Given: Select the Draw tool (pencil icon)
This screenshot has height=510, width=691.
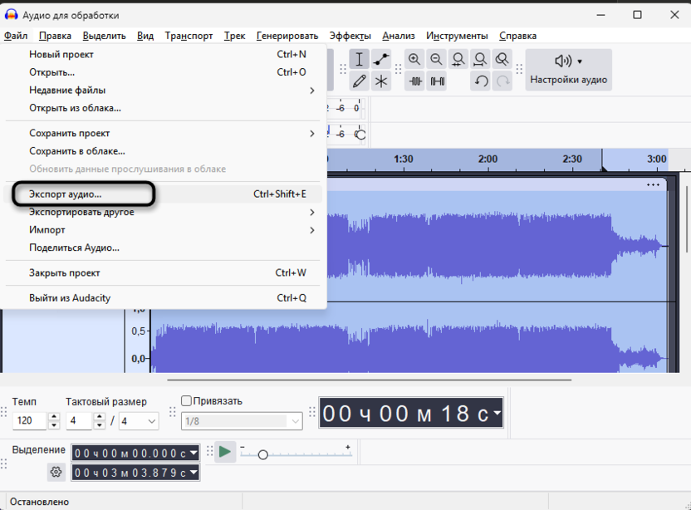Looking at the screenshot, I should [x=359, y=81].
